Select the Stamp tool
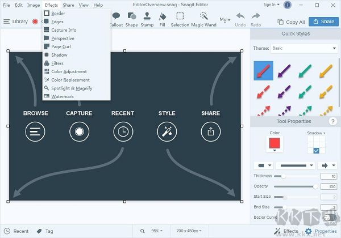341x238 pixels. [x=147, y=19]
